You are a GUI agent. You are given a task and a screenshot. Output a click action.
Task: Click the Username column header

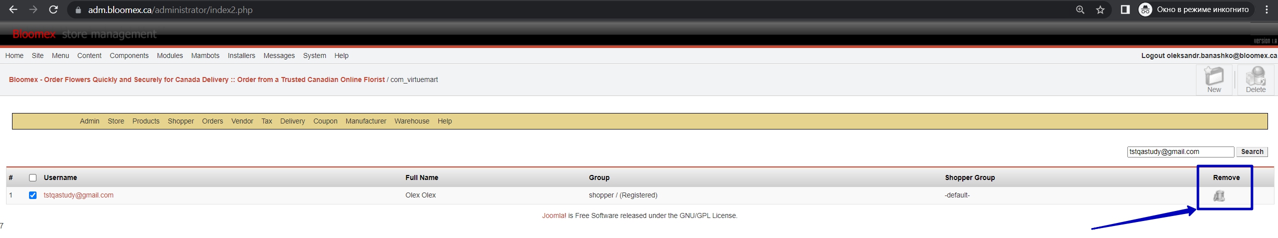[x=60, y=177]
